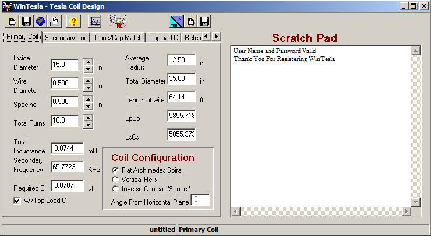Decrease Spacing with down arrow
Screen dimensions: 431x236
[88, 106]
